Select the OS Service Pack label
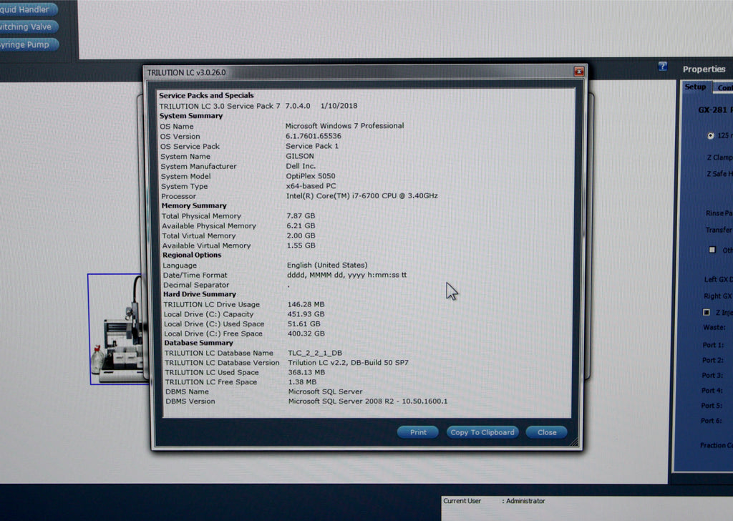The height and width of the screenshot is (521, 733). (190, 146)
